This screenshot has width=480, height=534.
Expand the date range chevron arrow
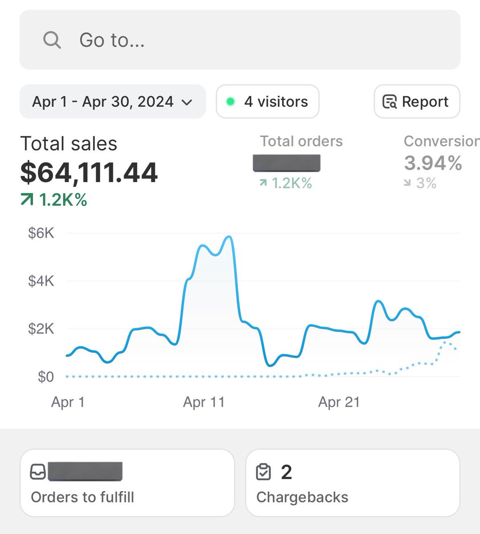187,102
